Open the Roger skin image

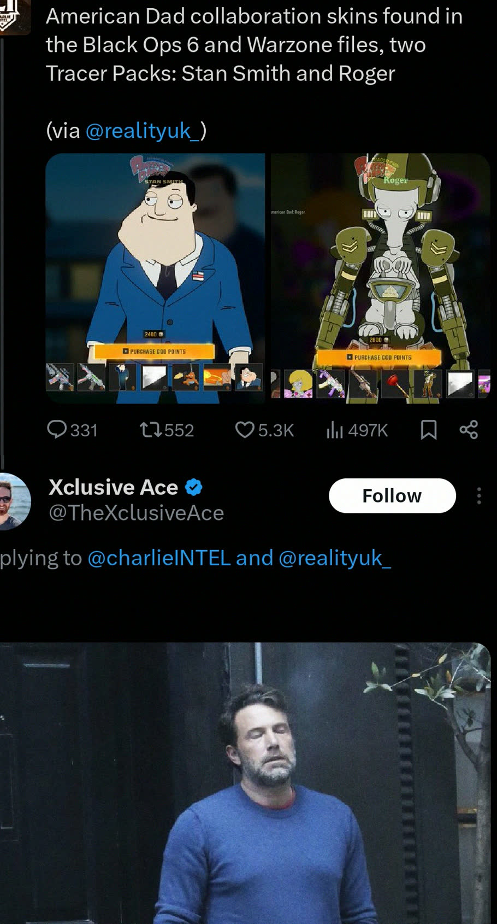[381, 278]
